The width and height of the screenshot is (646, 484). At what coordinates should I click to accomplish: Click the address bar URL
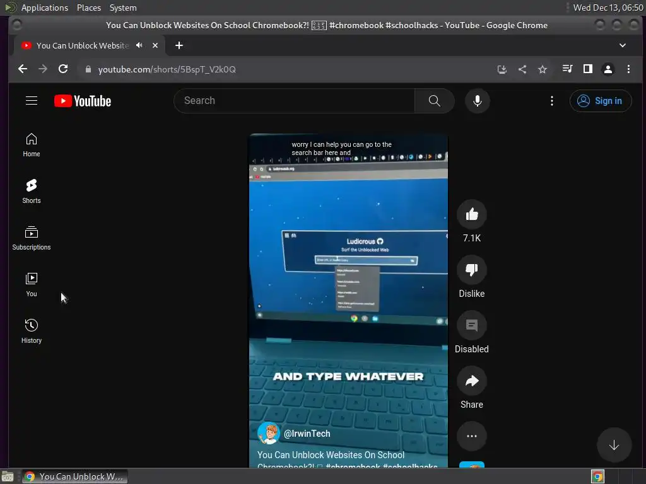[x=167, y=69]
